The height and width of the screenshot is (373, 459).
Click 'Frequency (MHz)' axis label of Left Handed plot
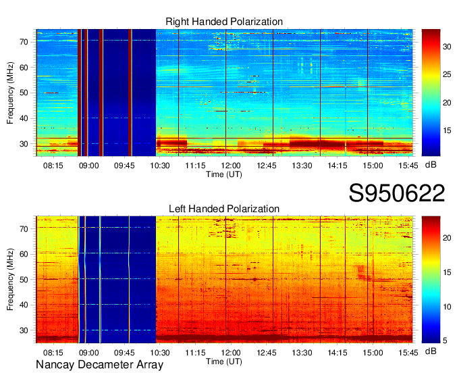tap(10, 280)
